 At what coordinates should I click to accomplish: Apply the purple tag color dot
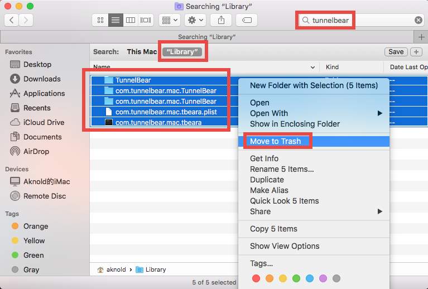click(x=323, y=278)
